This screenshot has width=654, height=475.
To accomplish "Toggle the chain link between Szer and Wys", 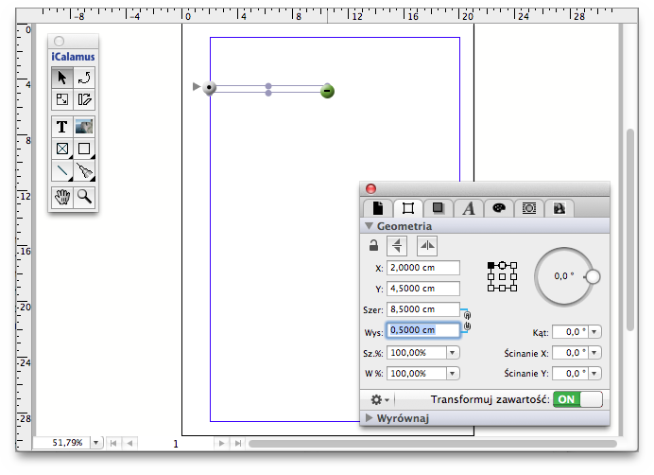I will click(467, 321).
